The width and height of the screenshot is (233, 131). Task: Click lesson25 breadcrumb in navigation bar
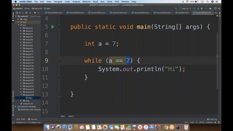click(x=37, y=9)
